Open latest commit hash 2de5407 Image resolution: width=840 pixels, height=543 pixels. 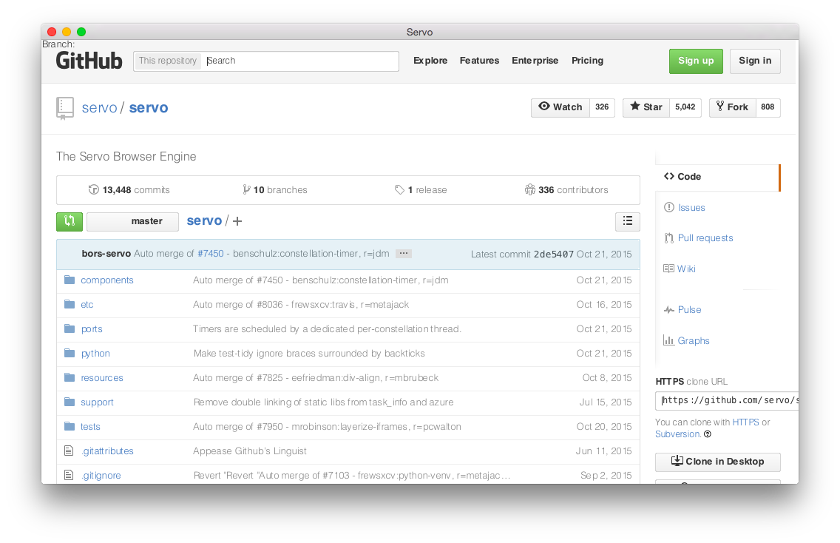click(553, 254)
